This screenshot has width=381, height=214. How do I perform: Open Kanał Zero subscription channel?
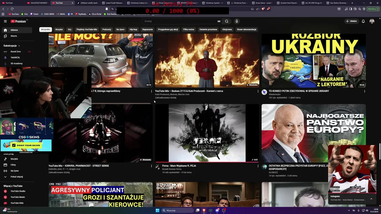[x=16, y=52]
